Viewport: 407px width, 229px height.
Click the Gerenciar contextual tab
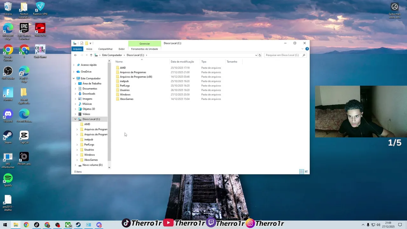coord(144,44)
